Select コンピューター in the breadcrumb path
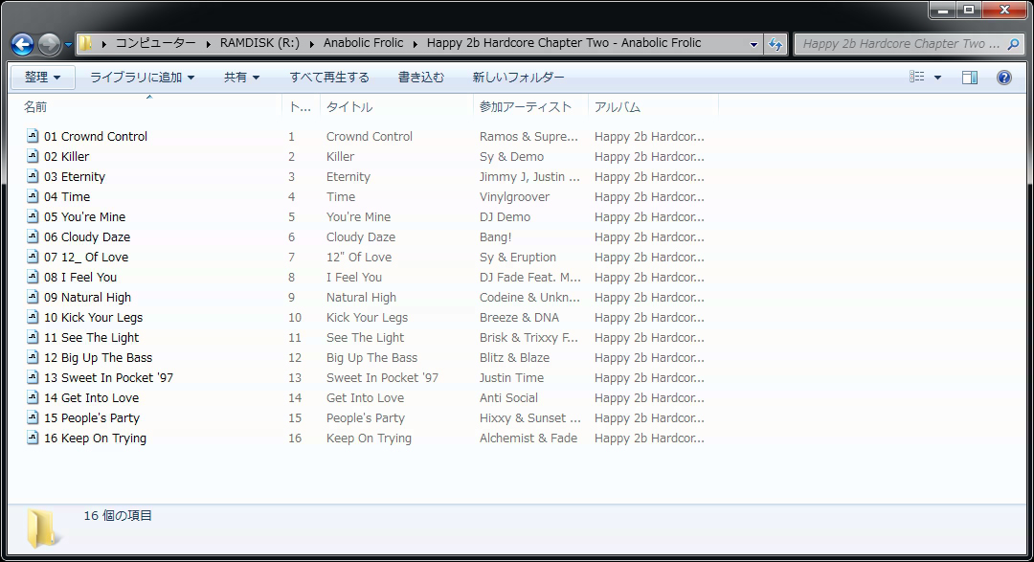 (x=156, y=43)
